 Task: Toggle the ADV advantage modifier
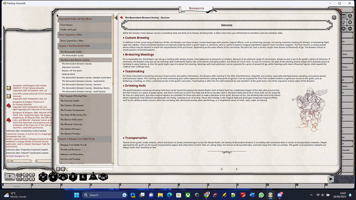(19, 175)
